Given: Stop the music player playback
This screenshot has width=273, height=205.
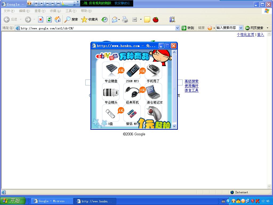Looking at the screenshot, I should click(x=42, y=3).
